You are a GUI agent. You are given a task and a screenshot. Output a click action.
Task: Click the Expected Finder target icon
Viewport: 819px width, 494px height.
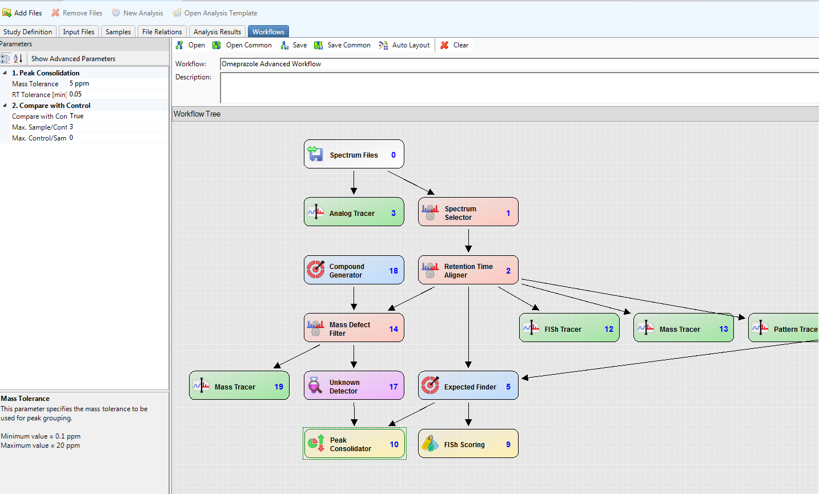click(x=429, y=385)
